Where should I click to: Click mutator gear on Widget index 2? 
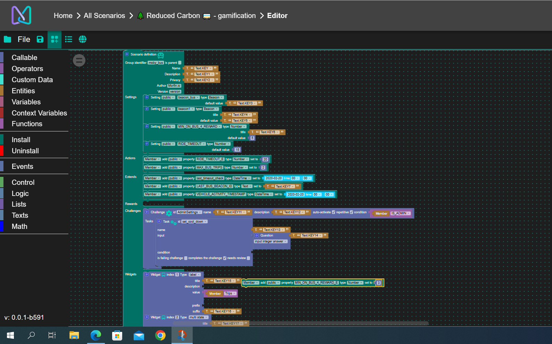(x=147, y=317)
